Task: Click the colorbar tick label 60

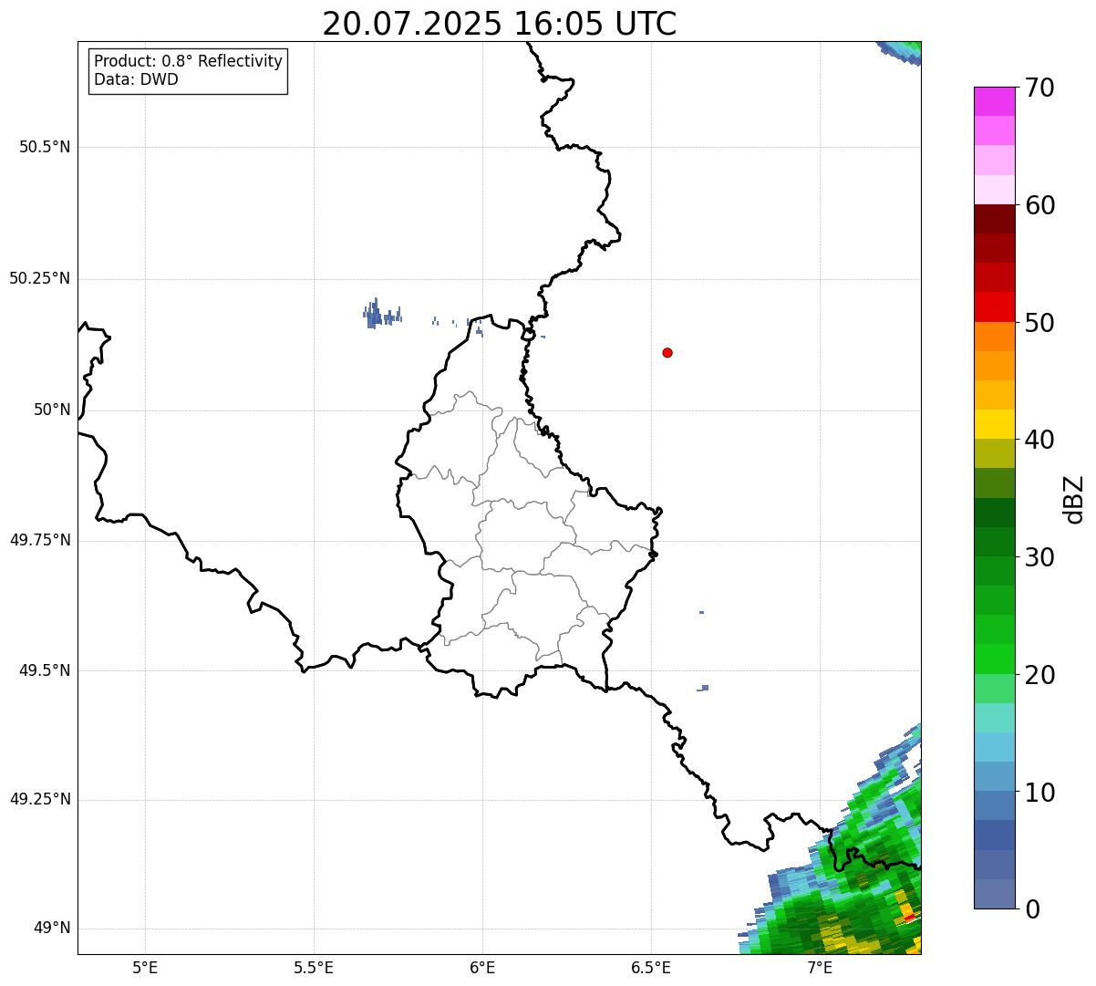Action: tap(1040, 205)
